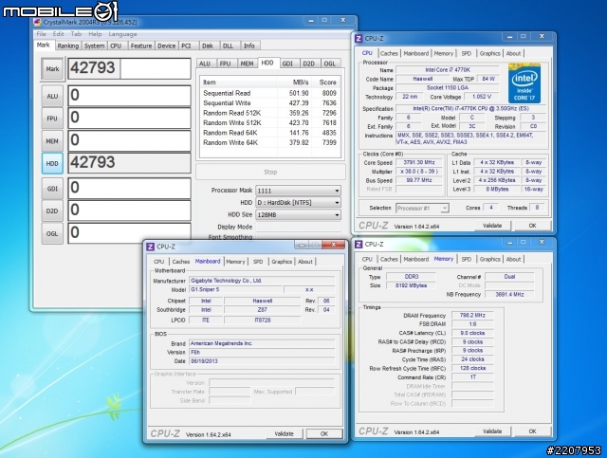Run the MEM benchmark button
607x458 pixels.
[x=52, y=141]
